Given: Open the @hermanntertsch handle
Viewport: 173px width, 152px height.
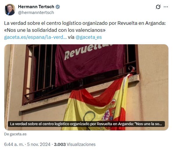Looking at the screenshot, I should click(36, 13).
